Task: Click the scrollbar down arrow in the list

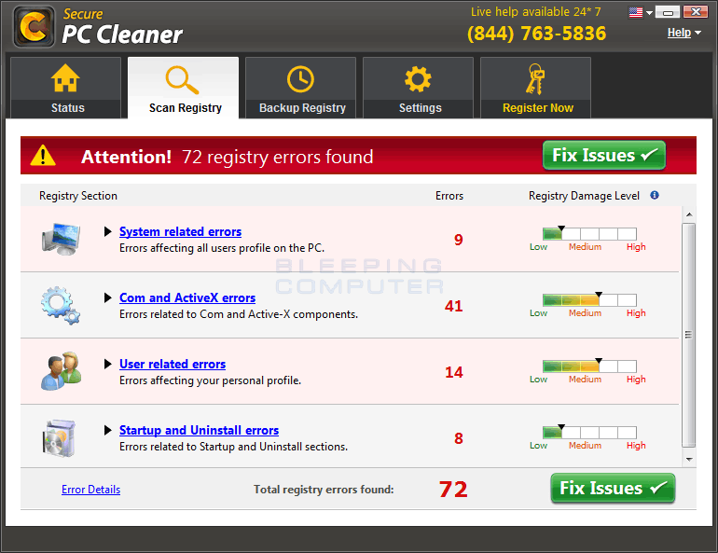Action: pos(689,459)
